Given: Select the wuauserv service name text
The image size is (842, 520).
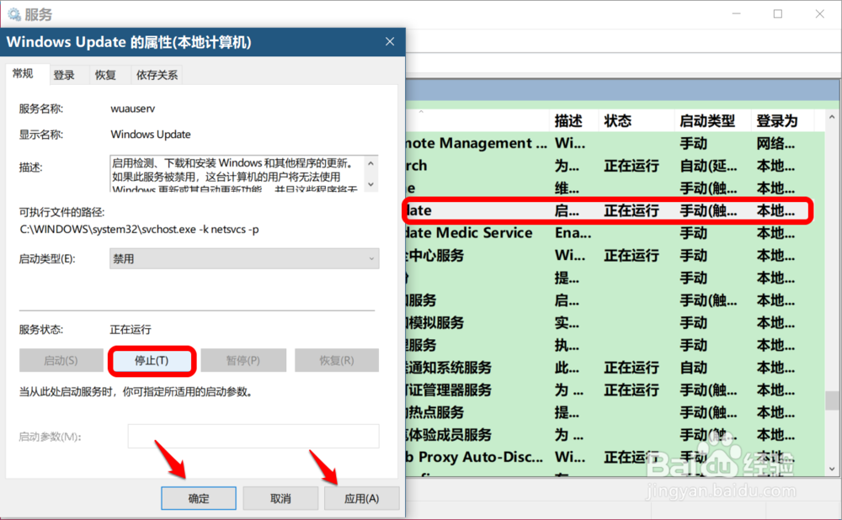Looking at the screenshot, I should coord(133,109).
